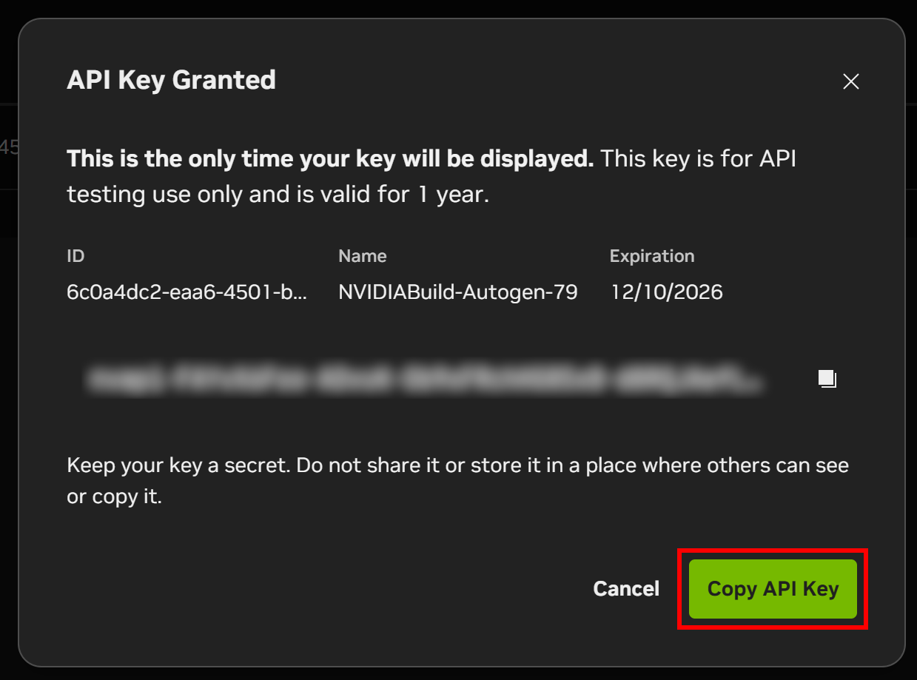Click the name NVIDIABuild-Autogen-79
Viewport: 917px width, 680px height.
[x=457, y=292]
